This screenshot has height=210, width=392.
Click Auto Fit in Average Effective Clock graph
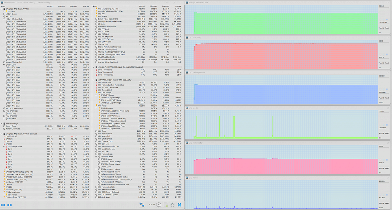coord(381,28)
